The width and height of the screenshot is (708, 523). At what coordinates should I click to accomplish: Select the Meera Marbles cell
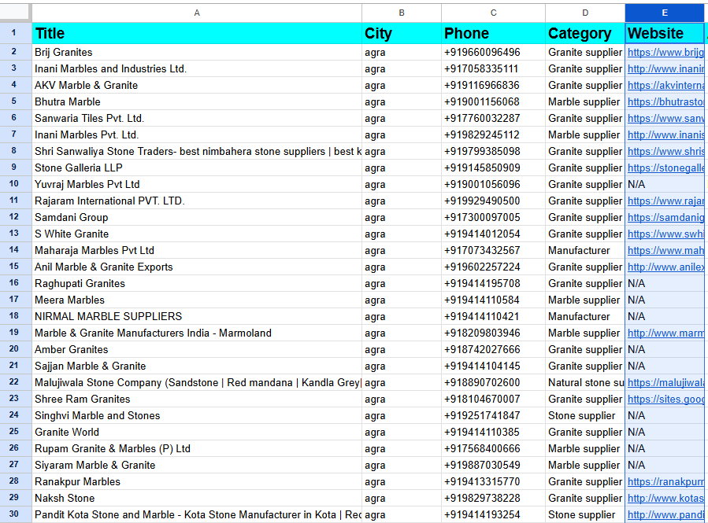click(197, 300)
